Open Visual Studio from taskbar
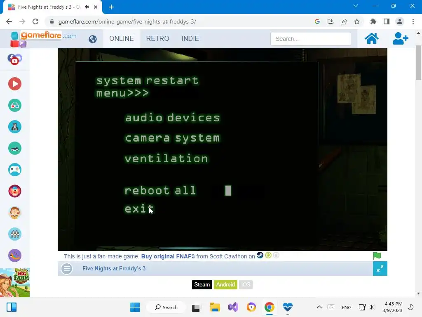The height and width of the screenshot is (317, 422). 233,307
